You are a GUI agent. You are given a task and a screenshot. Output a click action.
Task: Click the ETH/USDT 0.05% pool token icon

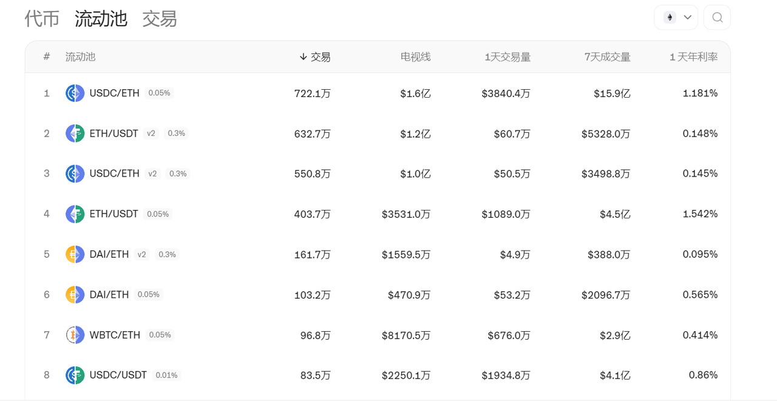pyautogui.click(x=75, y=214)
